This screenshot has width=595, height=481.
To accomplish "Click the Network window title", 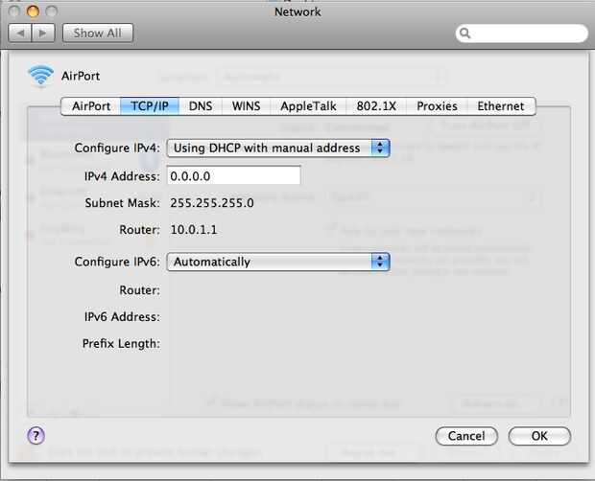I will [297, 11].
